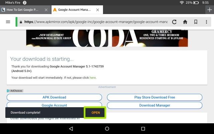Tap the 'Download complete!' message text
Image resolution: width=214 pixels, height=134 pixels.
pos(25,113)
